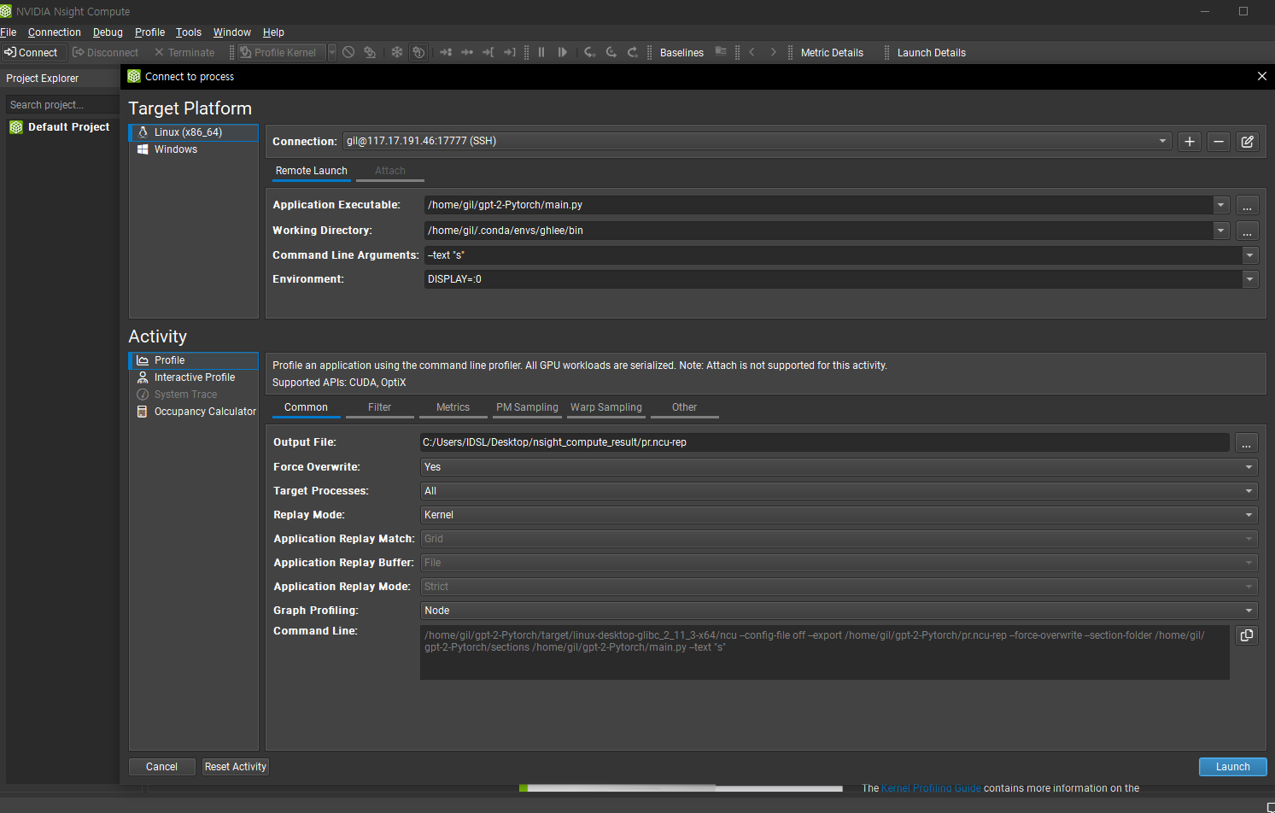This screenshot has height=813, width=1275.
Task: Click the step-out arrow icon in toolbar
Action: [x=633, y=53]
